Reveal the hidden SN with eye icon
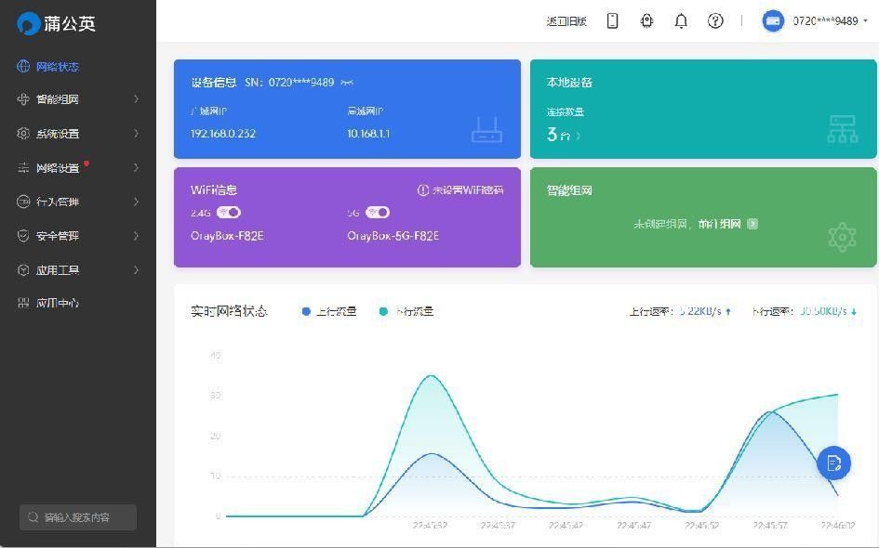 tap(347, 83)
